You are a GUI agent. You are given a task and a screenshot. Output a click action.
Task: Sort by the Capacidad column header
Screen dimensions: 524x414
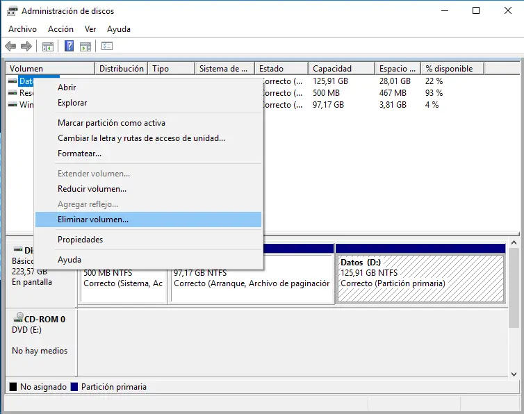(x=341, y=69)
